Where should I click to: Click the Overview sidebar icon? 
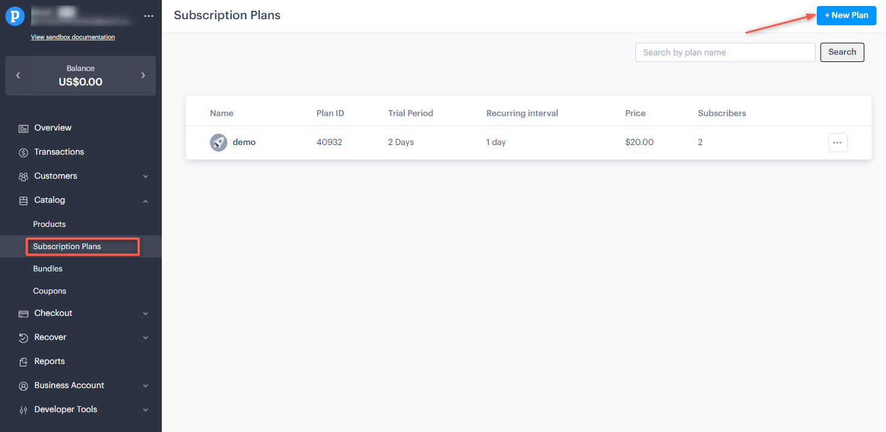point(23,128)
